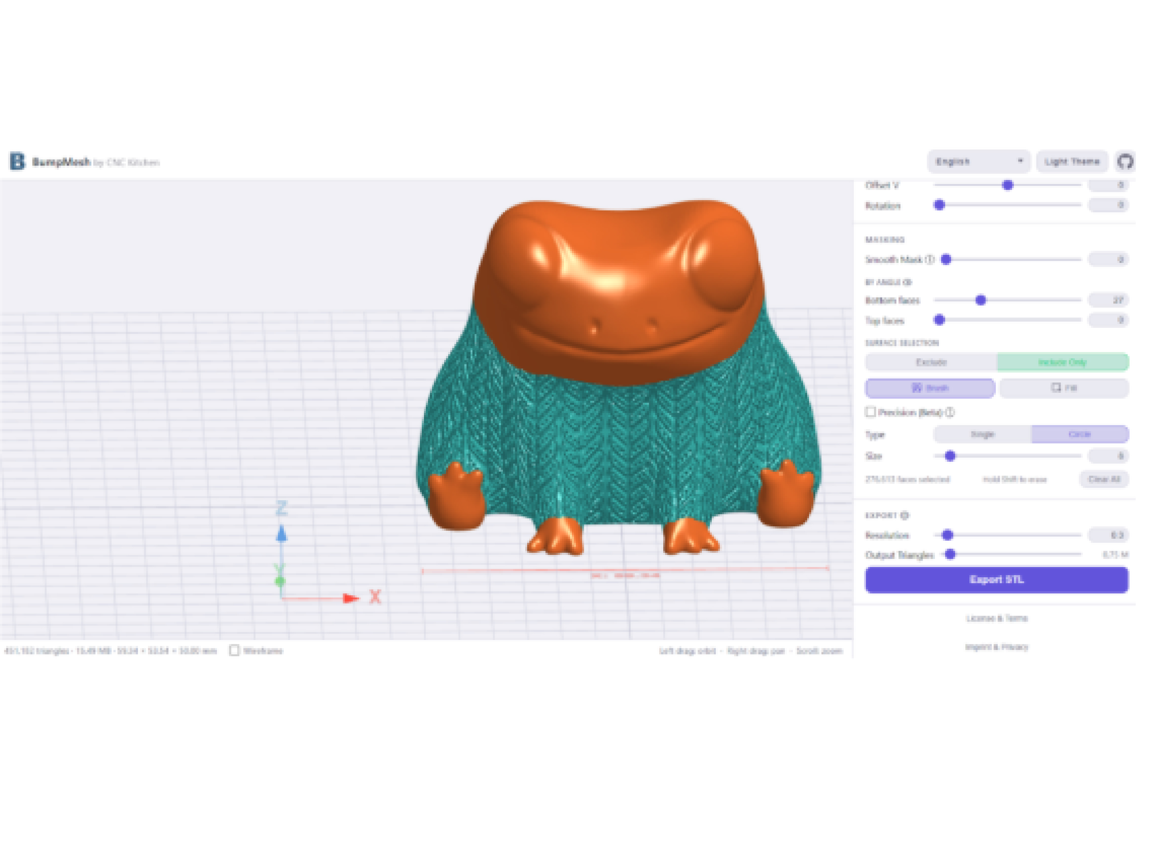The width and height of the screenshot is (1150, 862).
Task: Click the Bottom faces slider handle
Action: (980, 300)
